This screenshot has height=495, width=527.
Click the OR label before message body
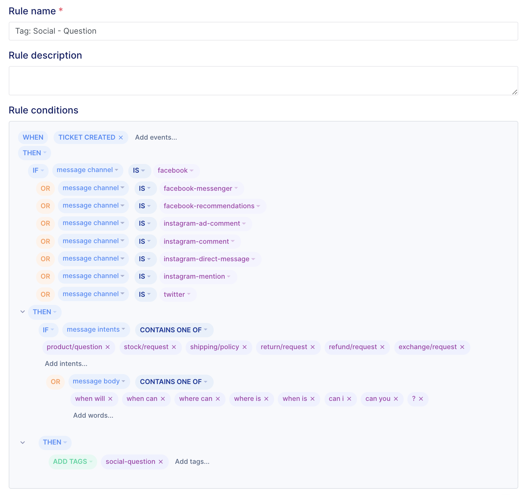click(55, 382)
